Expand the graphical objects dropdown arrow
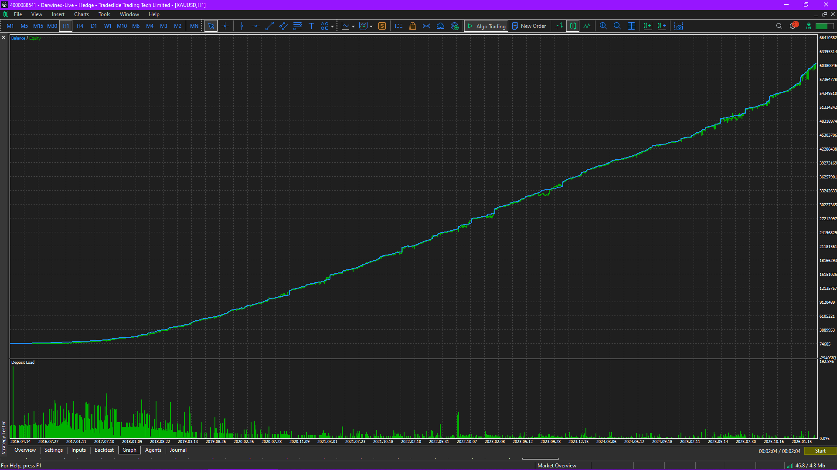 pos(333,27)
